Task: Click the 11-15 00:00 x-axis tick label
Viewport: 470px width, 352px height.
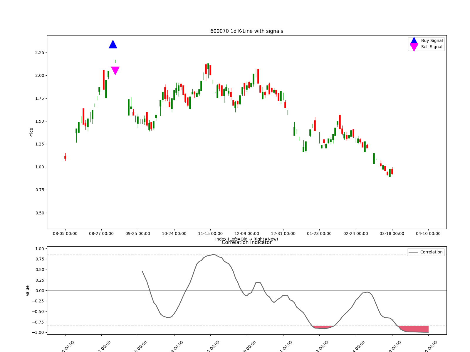Action: click(210, 234)
